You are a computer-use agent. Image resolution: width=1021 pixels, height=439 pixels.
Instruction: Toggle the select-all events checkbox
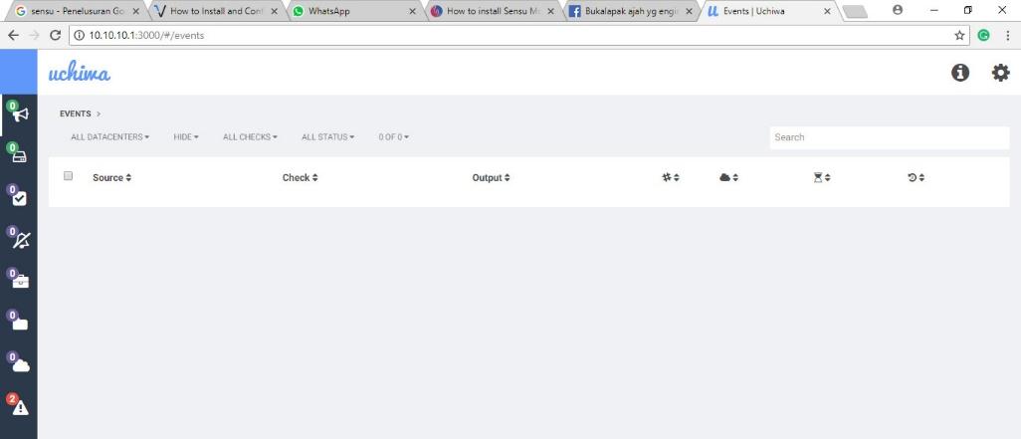click(68, 175)
